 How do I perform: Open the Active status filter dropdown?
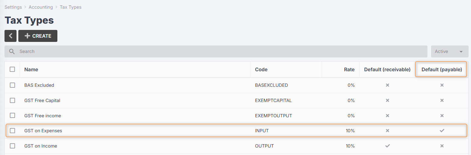pyautogui.click(x=450, y=51)
